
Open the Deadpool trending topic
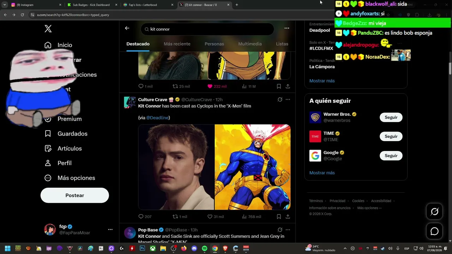[320, 30]
